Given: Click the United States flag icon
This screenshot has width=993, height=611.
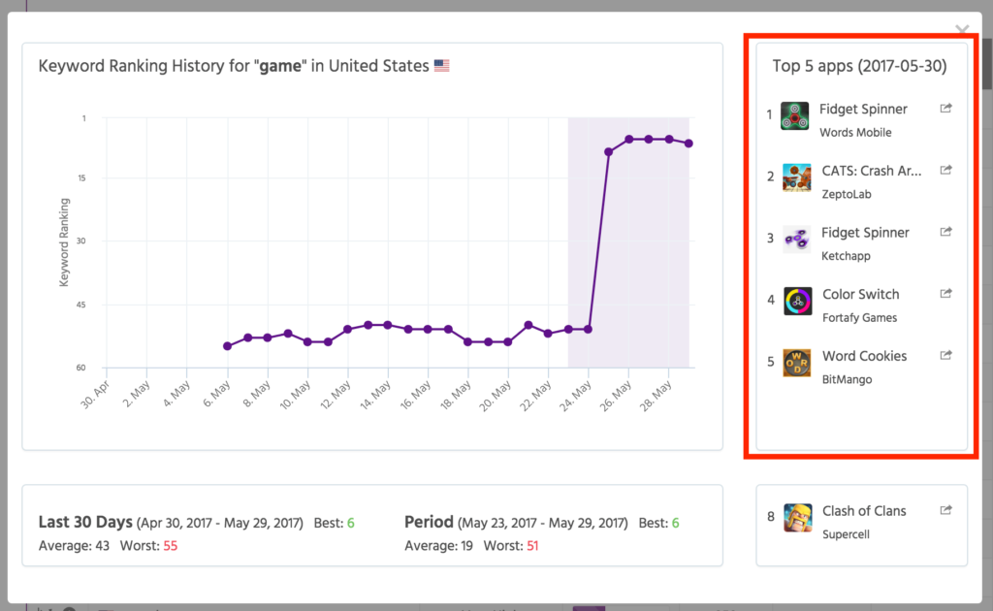Looking at the screenshot, I should tap(441, 66).
